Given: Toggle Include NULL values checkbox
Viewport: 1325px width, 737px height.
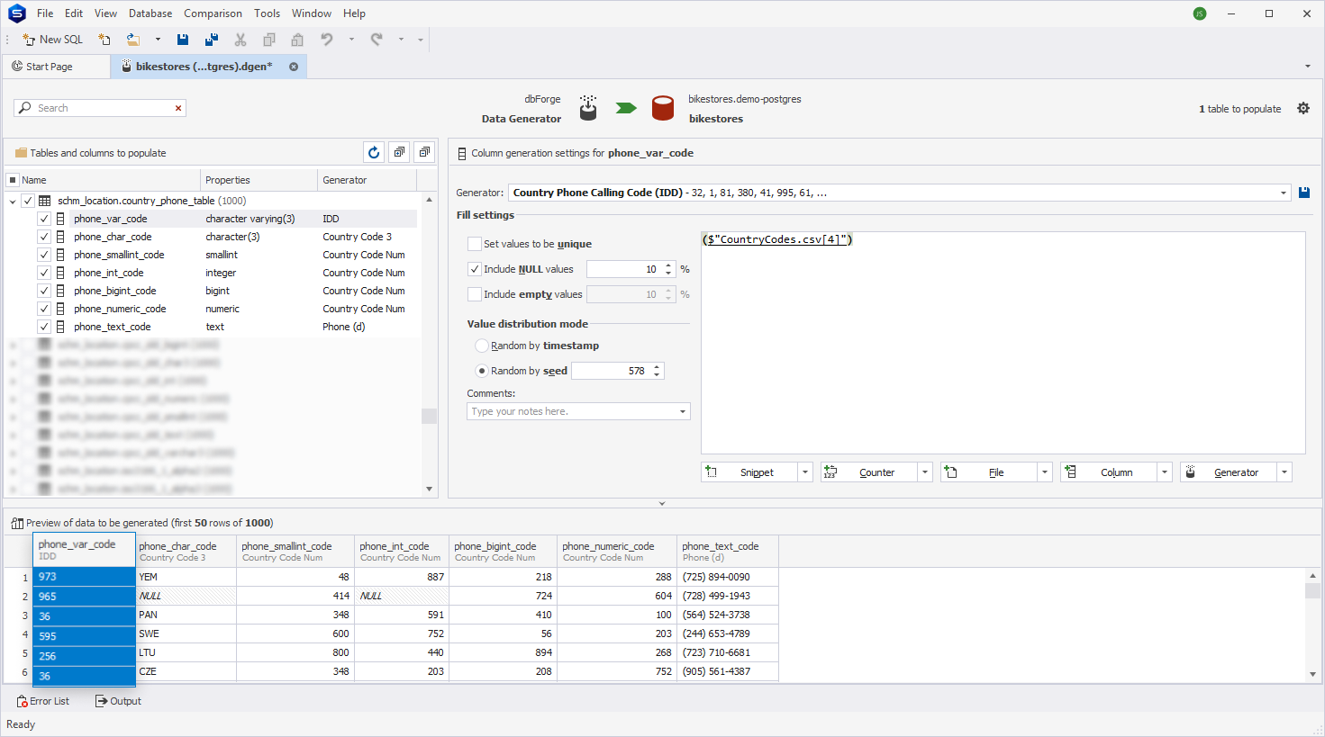Looking at the screenshot, I should click(475, 269).
